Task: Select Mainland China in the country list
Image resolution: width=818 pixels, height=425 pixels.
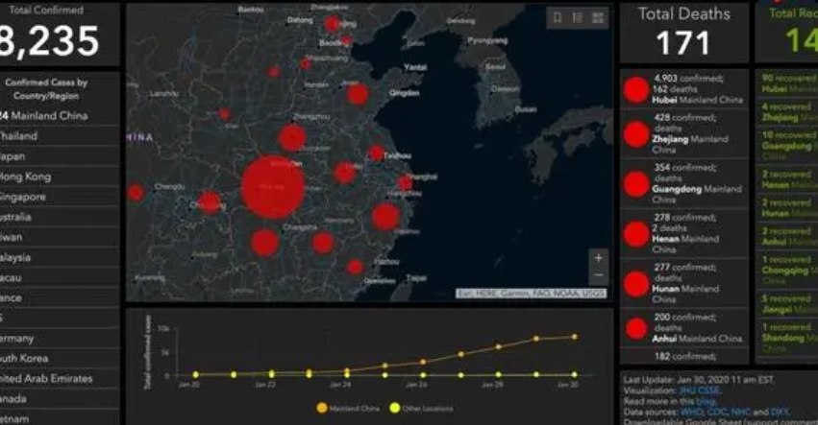Action: (x=48, y=116)
